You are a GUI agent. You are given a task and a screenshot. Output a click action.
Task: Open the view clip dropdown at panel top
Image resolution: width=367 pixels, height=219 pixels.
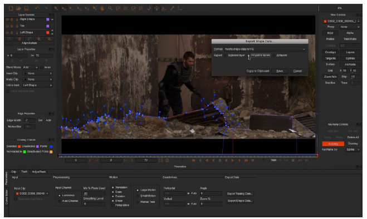[x=341, y=21]
